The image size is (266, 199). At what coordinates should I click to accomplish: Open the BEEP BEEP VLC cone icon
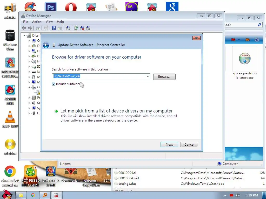(10, 119)
